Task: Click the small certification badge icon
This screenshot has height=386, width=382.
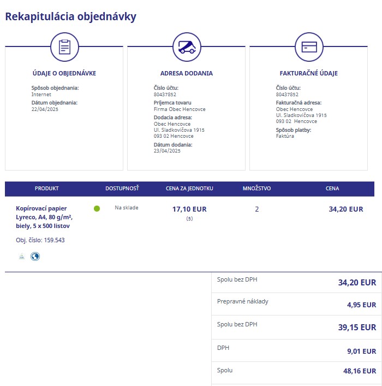Action: (22, 256)
